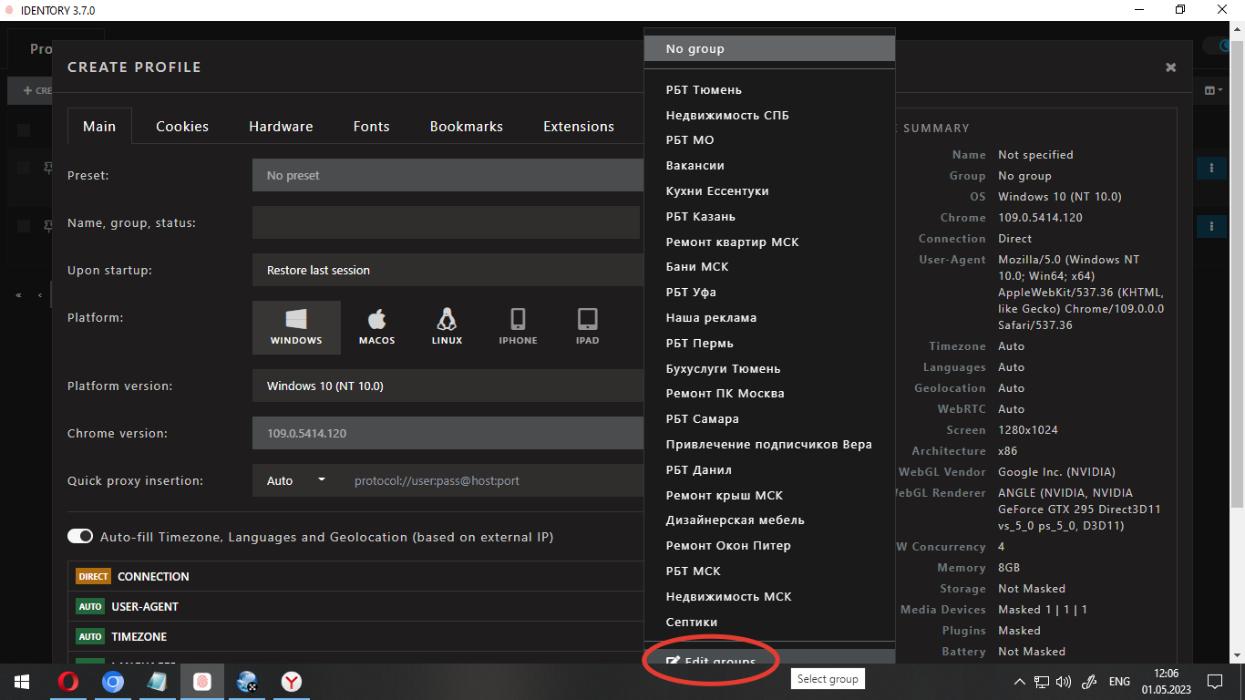1245x700 pixels.
Task: Select 'No group' in the group list
Action: point(768,49)
